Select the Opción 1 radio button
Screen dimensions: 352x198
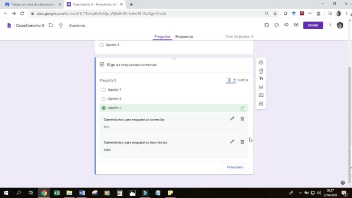pos(104,90)
